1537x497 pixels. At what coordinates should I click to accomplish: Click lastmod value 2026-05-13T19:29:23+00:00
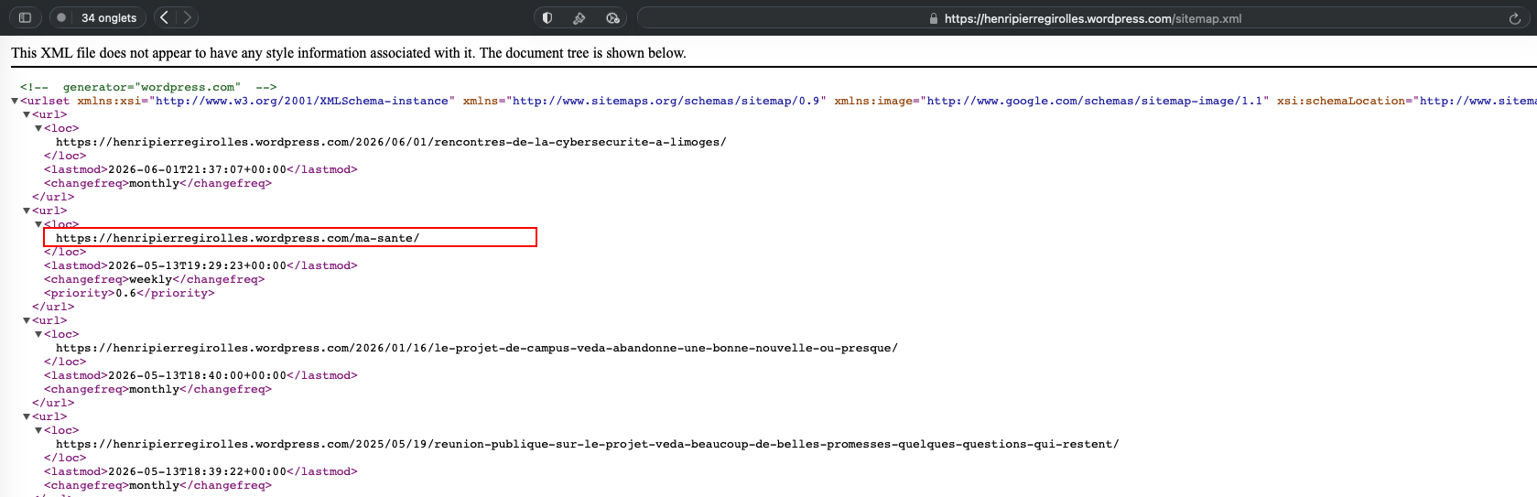tap(197, 265)
